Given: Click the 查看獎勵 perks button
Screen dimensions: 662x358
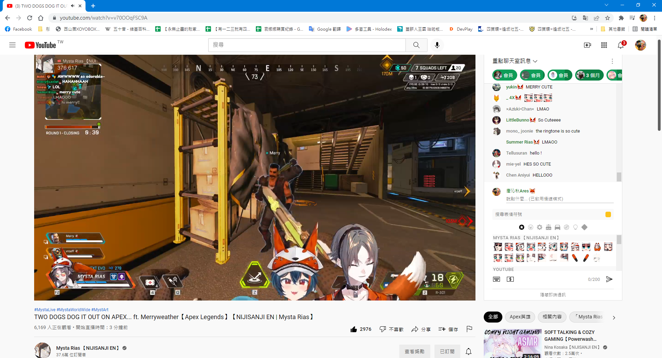Looking at the screenshot, I should pyautogui.click(x=414, y=351).
